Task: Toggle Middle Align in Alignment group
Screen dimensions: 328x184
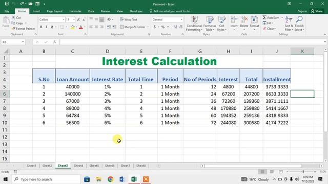Action: tap(96, 19)
